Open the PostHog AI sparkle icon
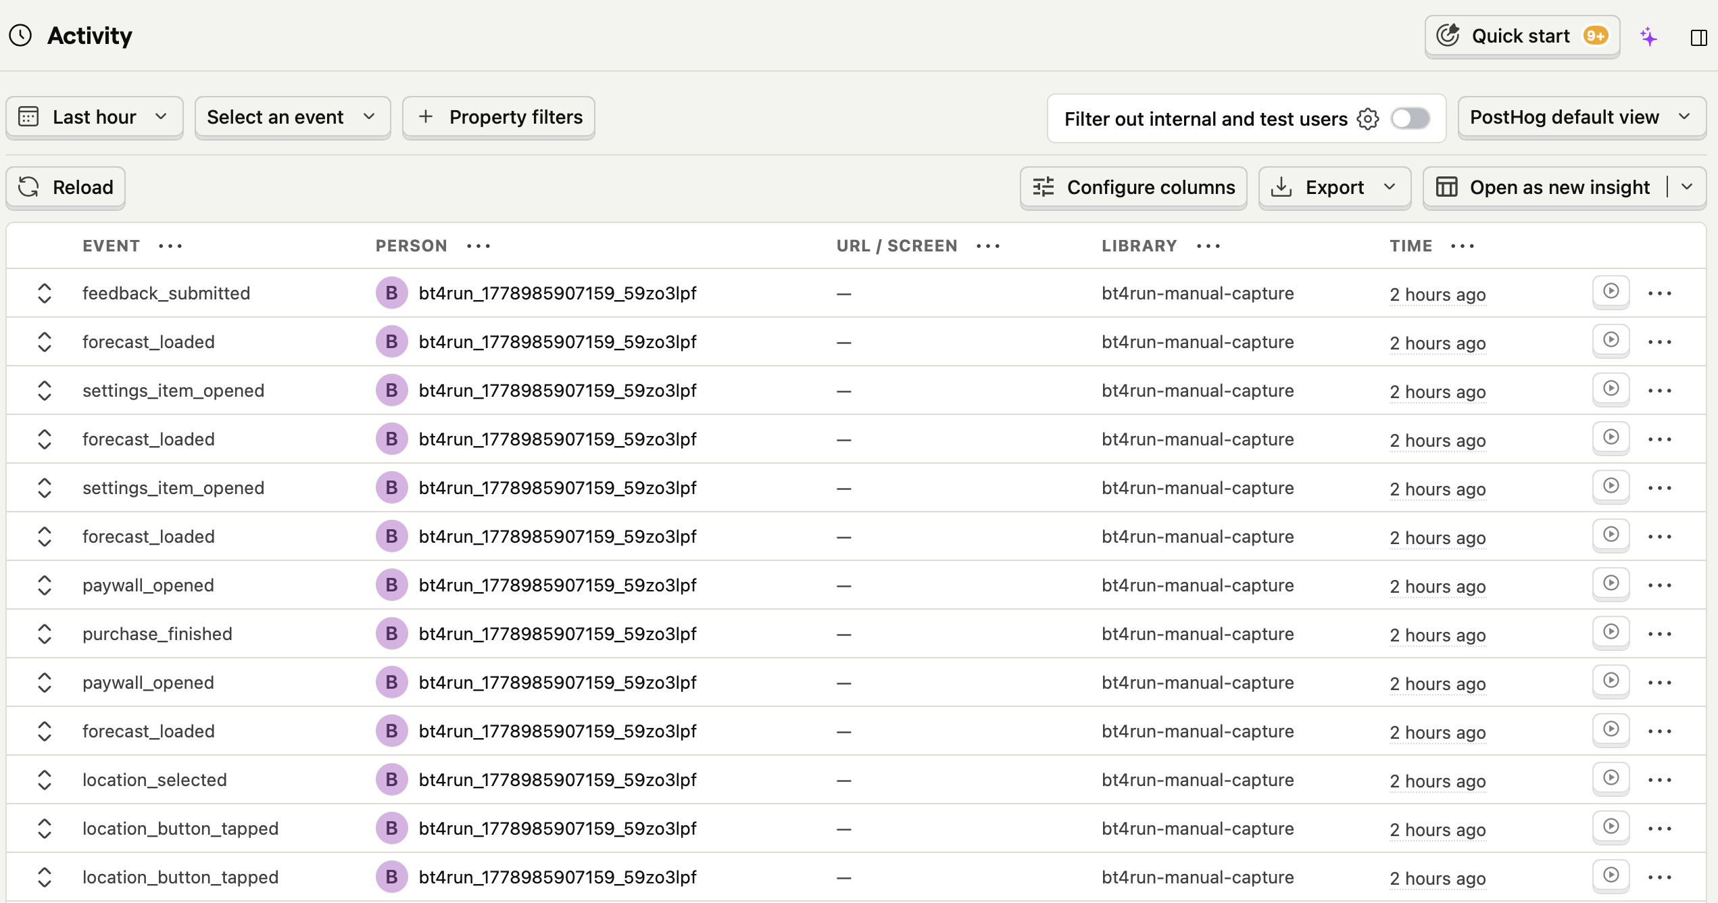Viewport: 1718px width, 903px height. (1648, 36)
